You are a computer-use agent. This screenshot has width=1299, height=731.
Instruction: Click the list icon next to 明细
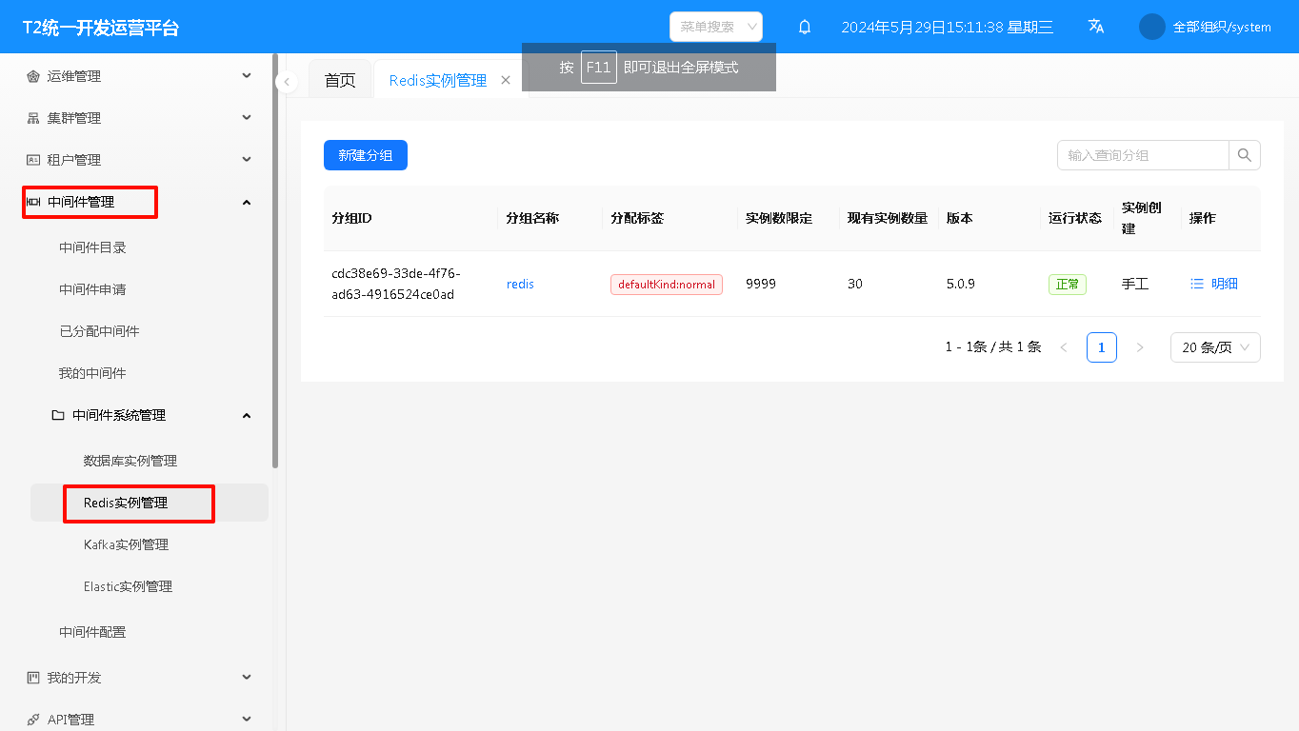pyautogui.click(x=1197, y=284)
